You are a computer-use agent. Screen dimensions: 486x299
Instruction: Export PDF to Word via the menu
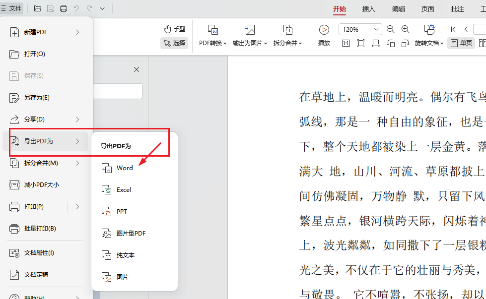(124, 168)
